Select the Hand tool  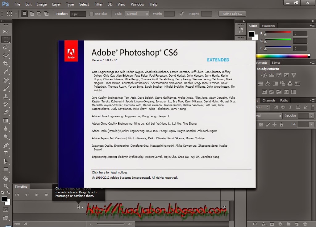(6, 178)
